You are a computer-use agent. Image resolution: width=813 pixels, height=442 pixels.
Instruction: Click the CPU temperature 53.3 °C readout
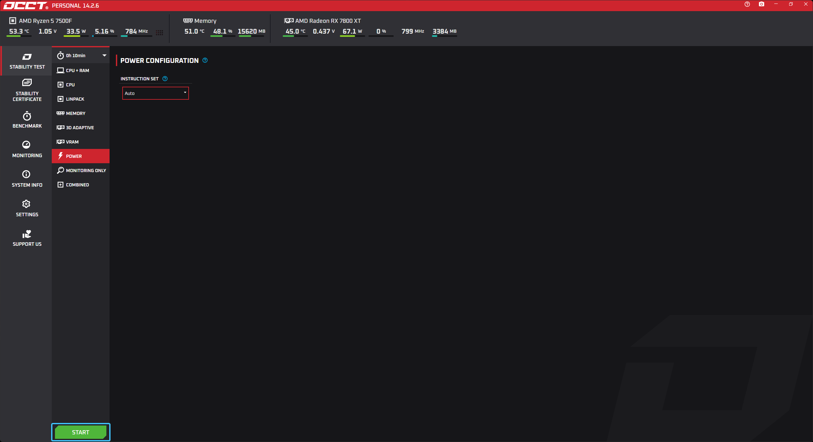coord(19,31)
